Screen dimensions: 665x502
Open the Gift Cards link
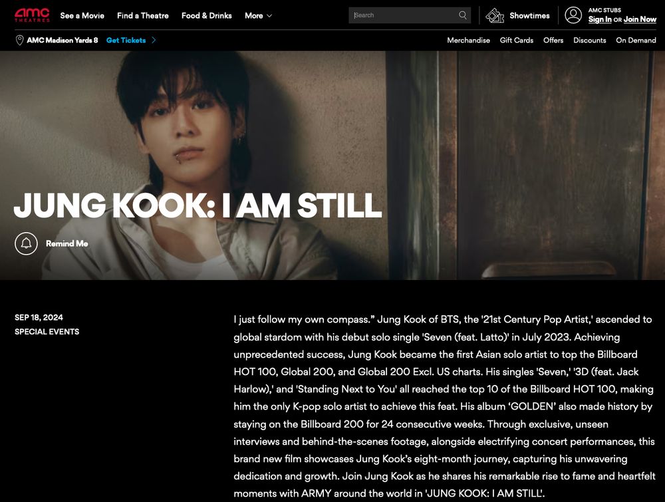(x=517, y=41)
